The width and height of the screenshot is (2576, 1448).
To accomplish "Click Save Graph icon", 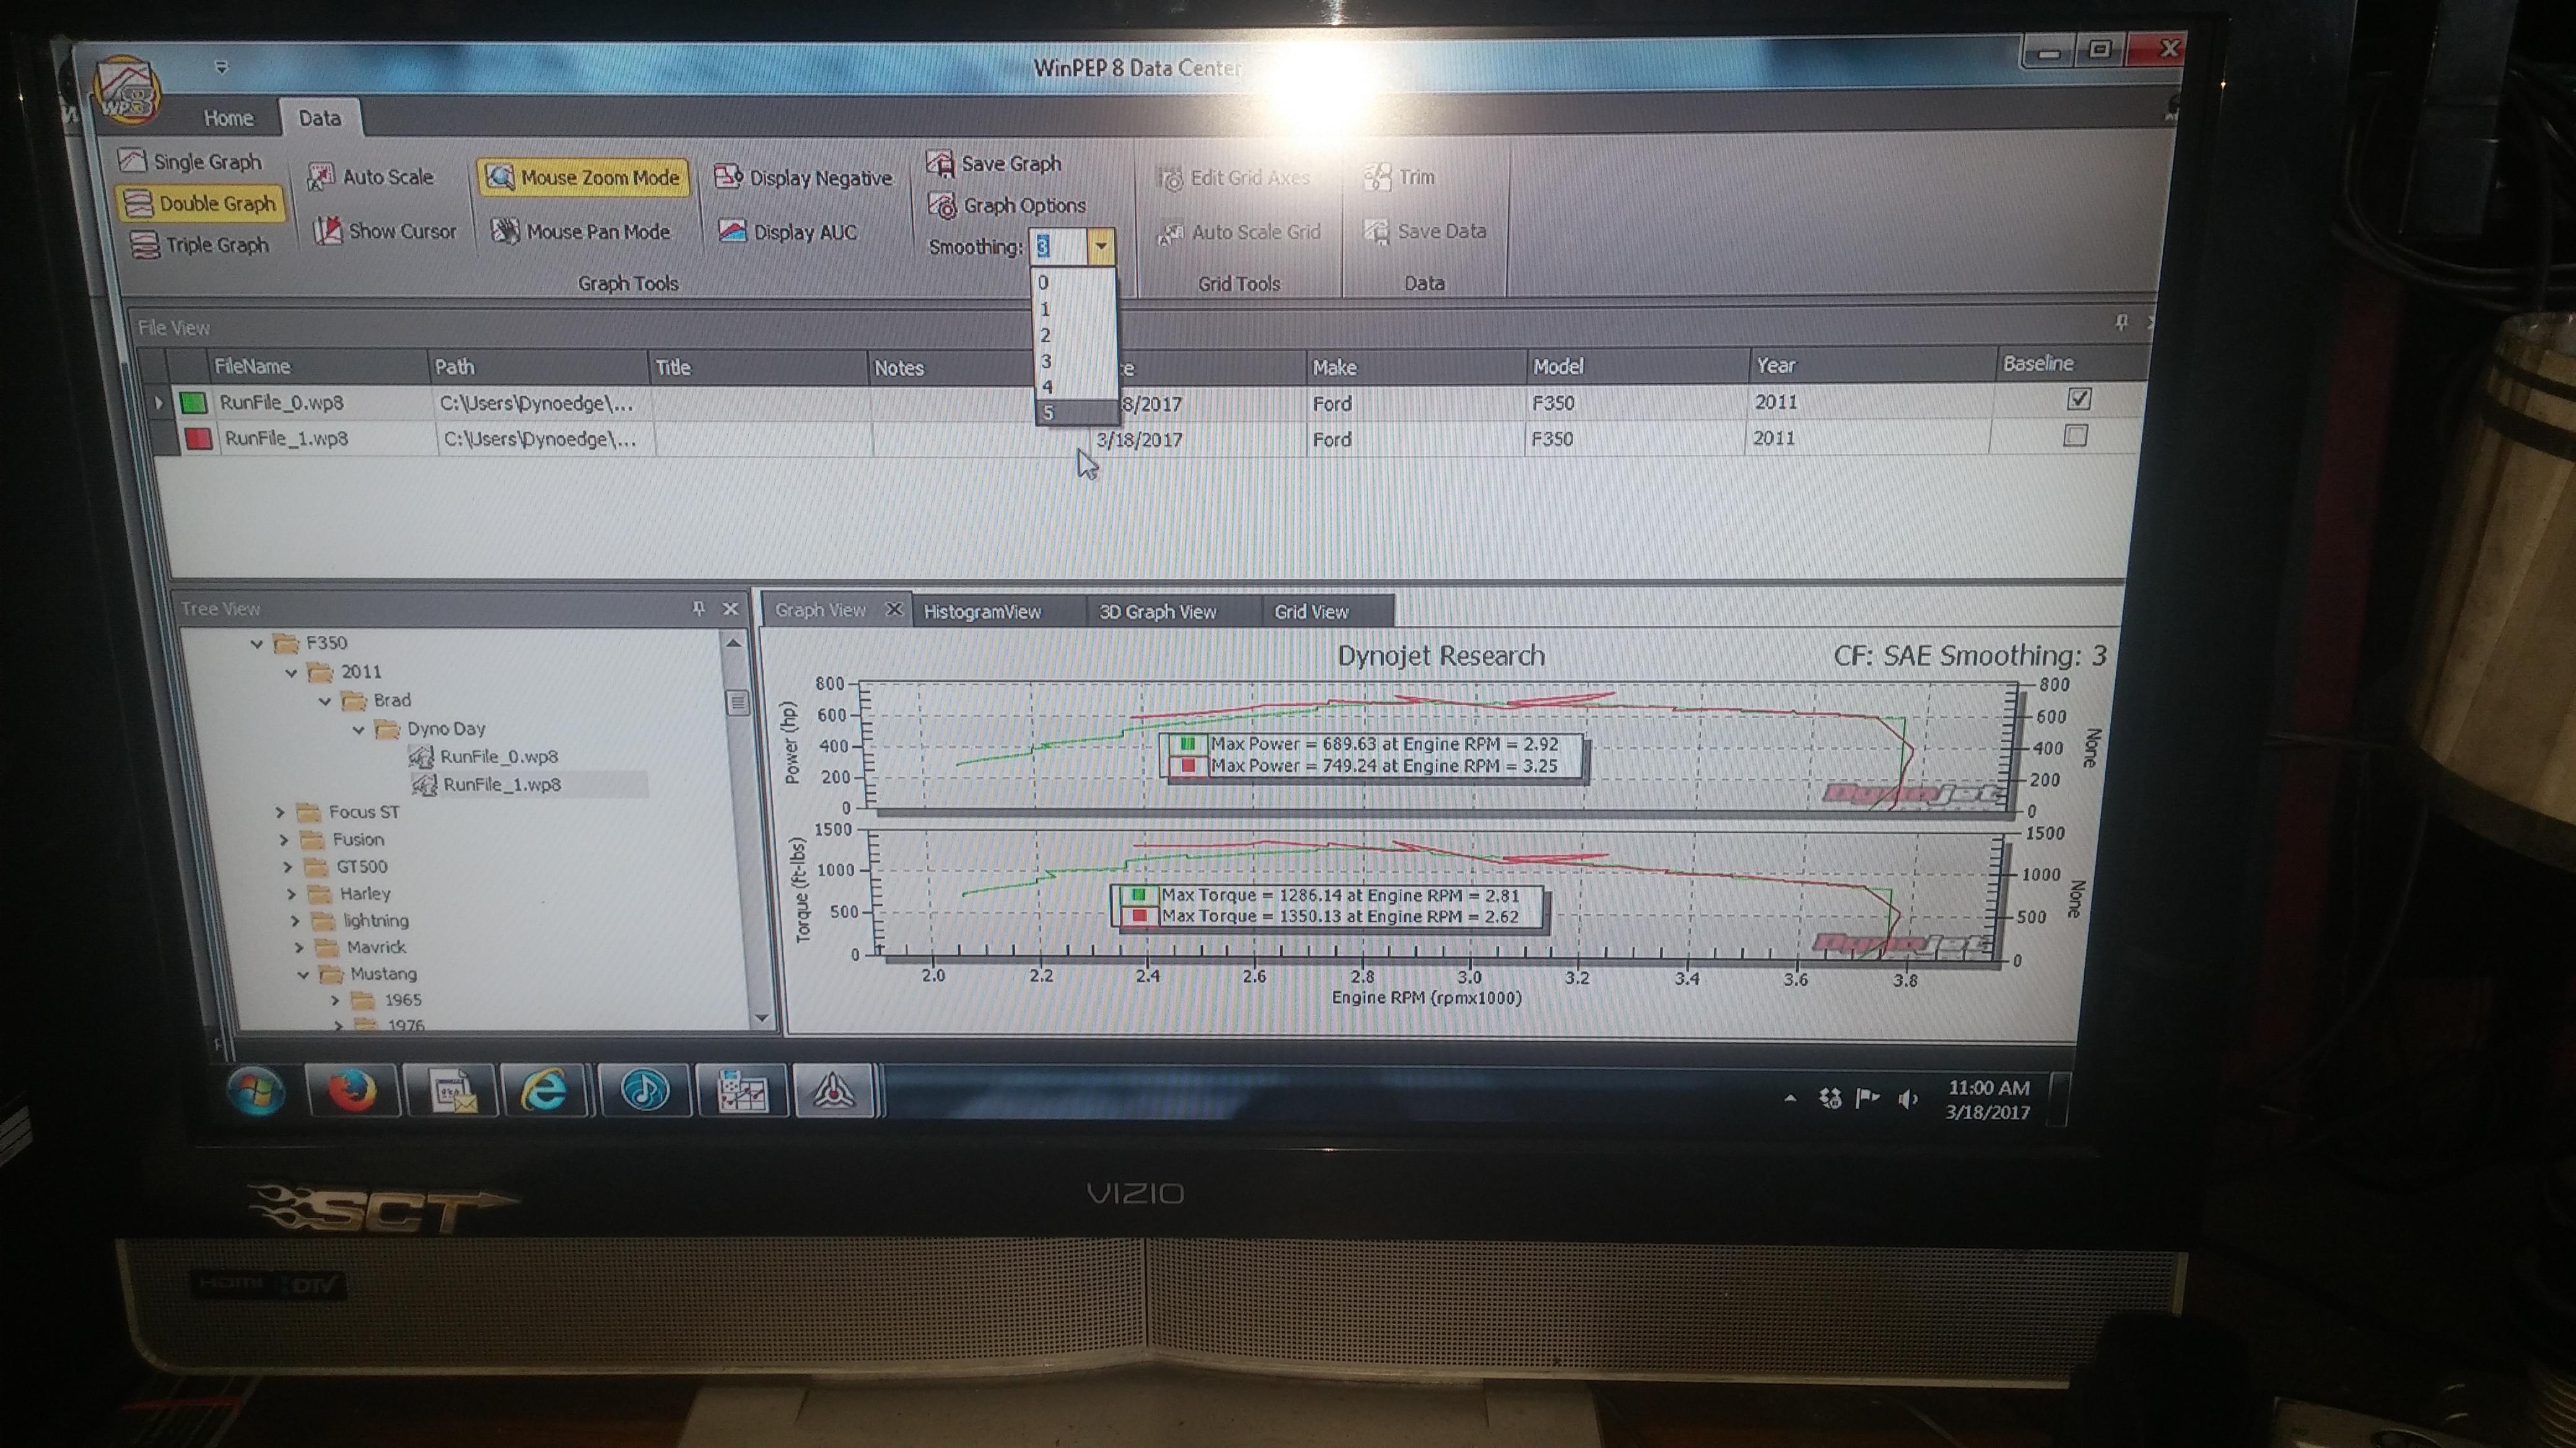I will click(x=939, y=163).
